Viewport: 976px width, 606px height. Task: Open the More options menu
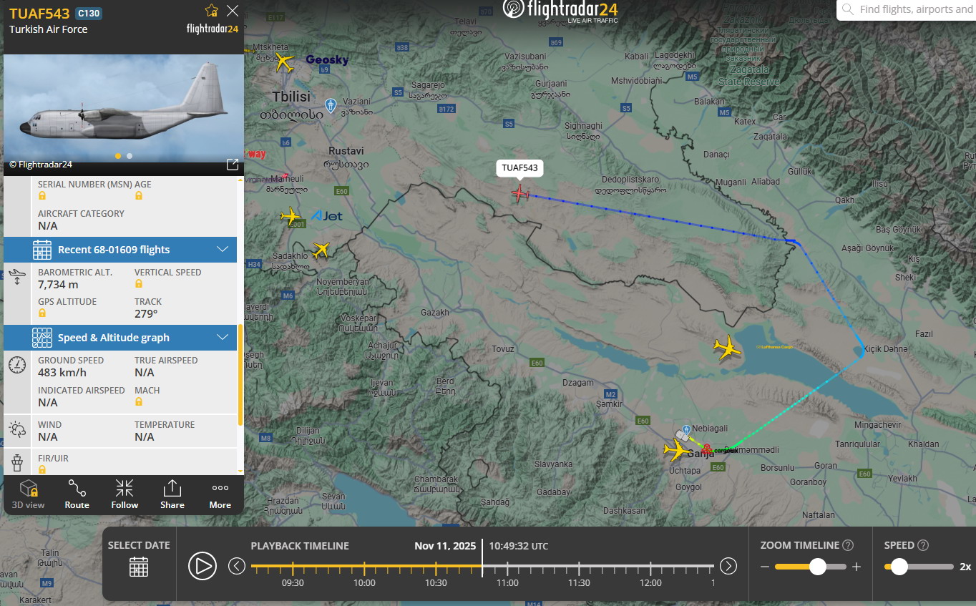(220, 494)
